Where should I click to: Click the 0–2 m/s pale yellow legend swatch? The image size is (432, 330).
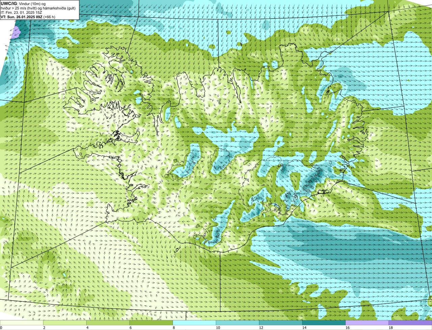[x=22, y=323]
